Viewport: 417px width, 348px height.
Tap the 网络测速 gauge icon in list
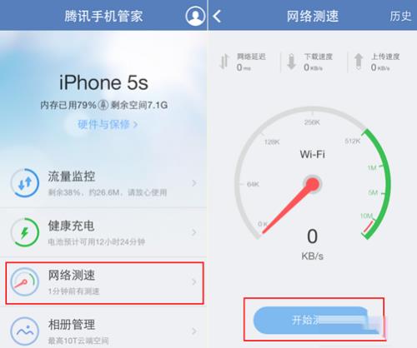pos(25,281)
